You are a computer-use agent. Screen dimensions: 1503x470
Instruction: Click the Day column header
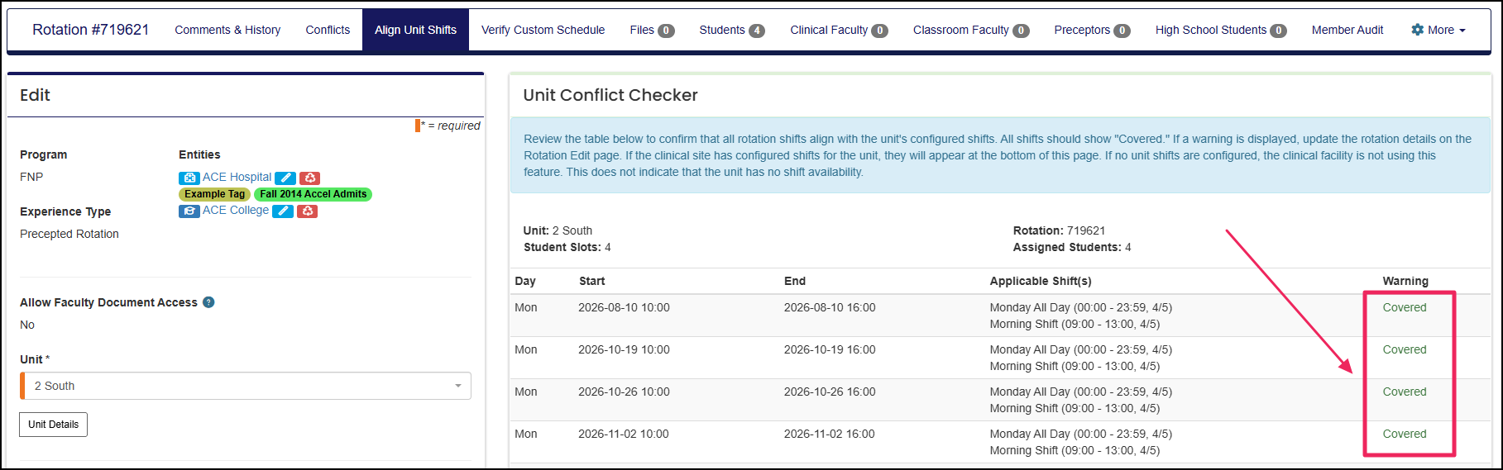[525, 281]
